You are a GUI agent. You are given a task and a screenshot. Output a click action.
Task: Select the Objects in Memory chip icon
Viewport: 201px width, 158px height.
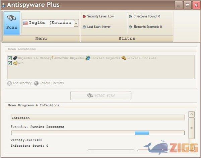(15, 58)
